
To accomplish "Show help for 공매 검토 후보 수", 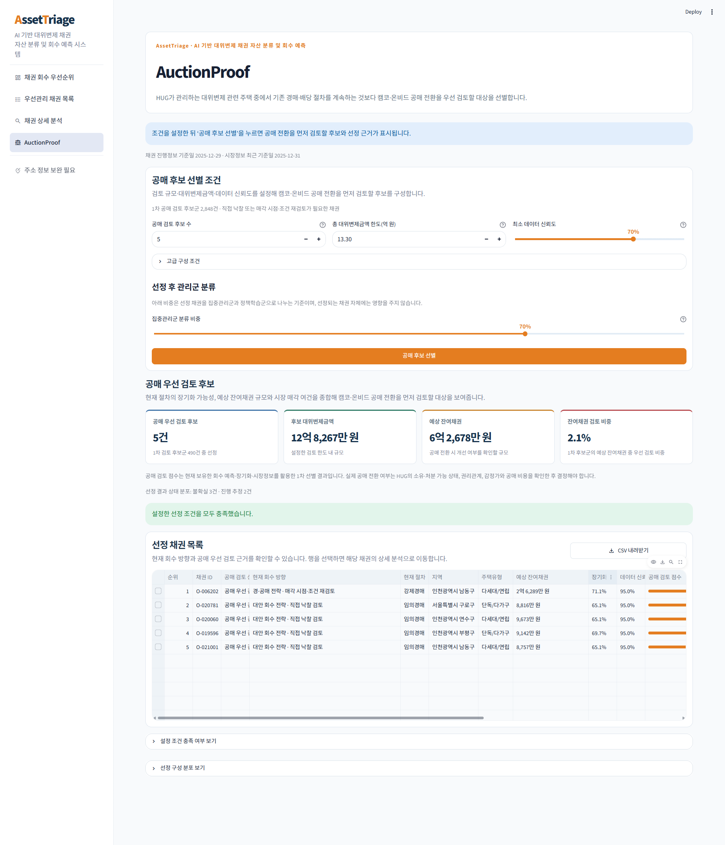I will point(322,225).
